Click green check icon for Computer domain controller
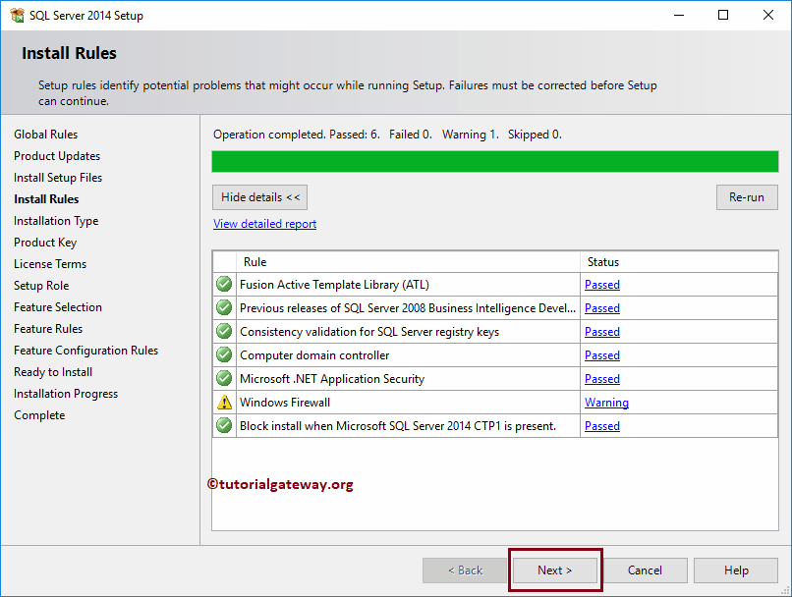This screenshot has height=597, width=792. (224, 355)
